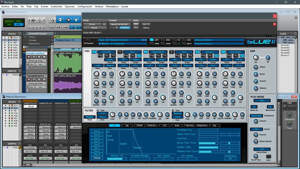This screenshot has width=300, height=169.
Task: Select the Grabber hand tool
Action: 76,20
